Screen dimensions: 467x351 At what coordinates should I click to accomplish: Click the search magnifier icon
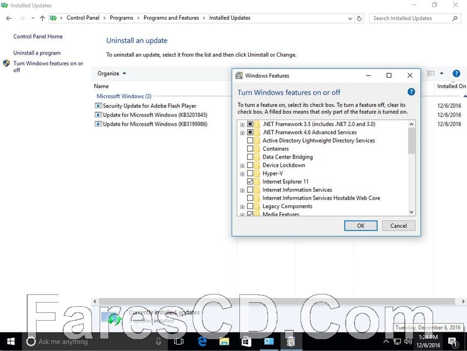coord(455,18)
